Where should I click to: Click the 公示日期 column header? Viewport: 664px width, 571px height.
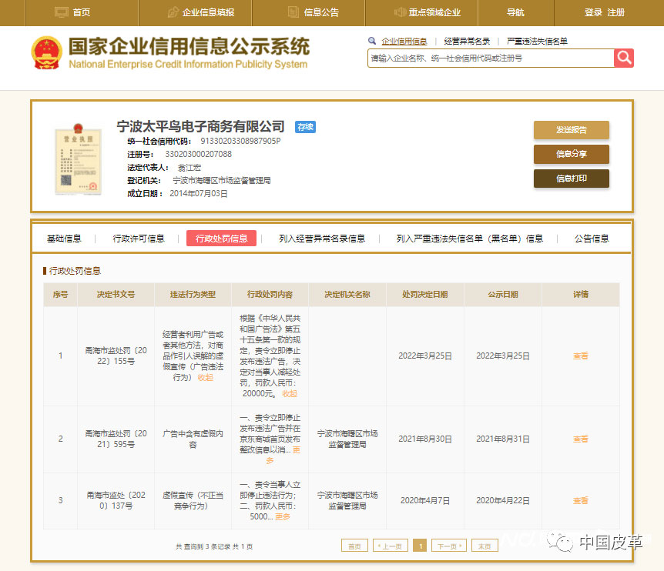point(503,295)
